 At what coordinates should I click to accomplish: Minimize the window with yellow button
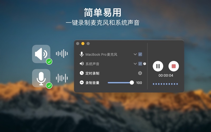point(83,44)
